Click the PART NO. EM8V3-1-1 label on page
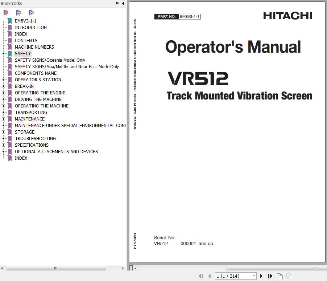This screenshot has height=281, width=327. pos(178,16)
